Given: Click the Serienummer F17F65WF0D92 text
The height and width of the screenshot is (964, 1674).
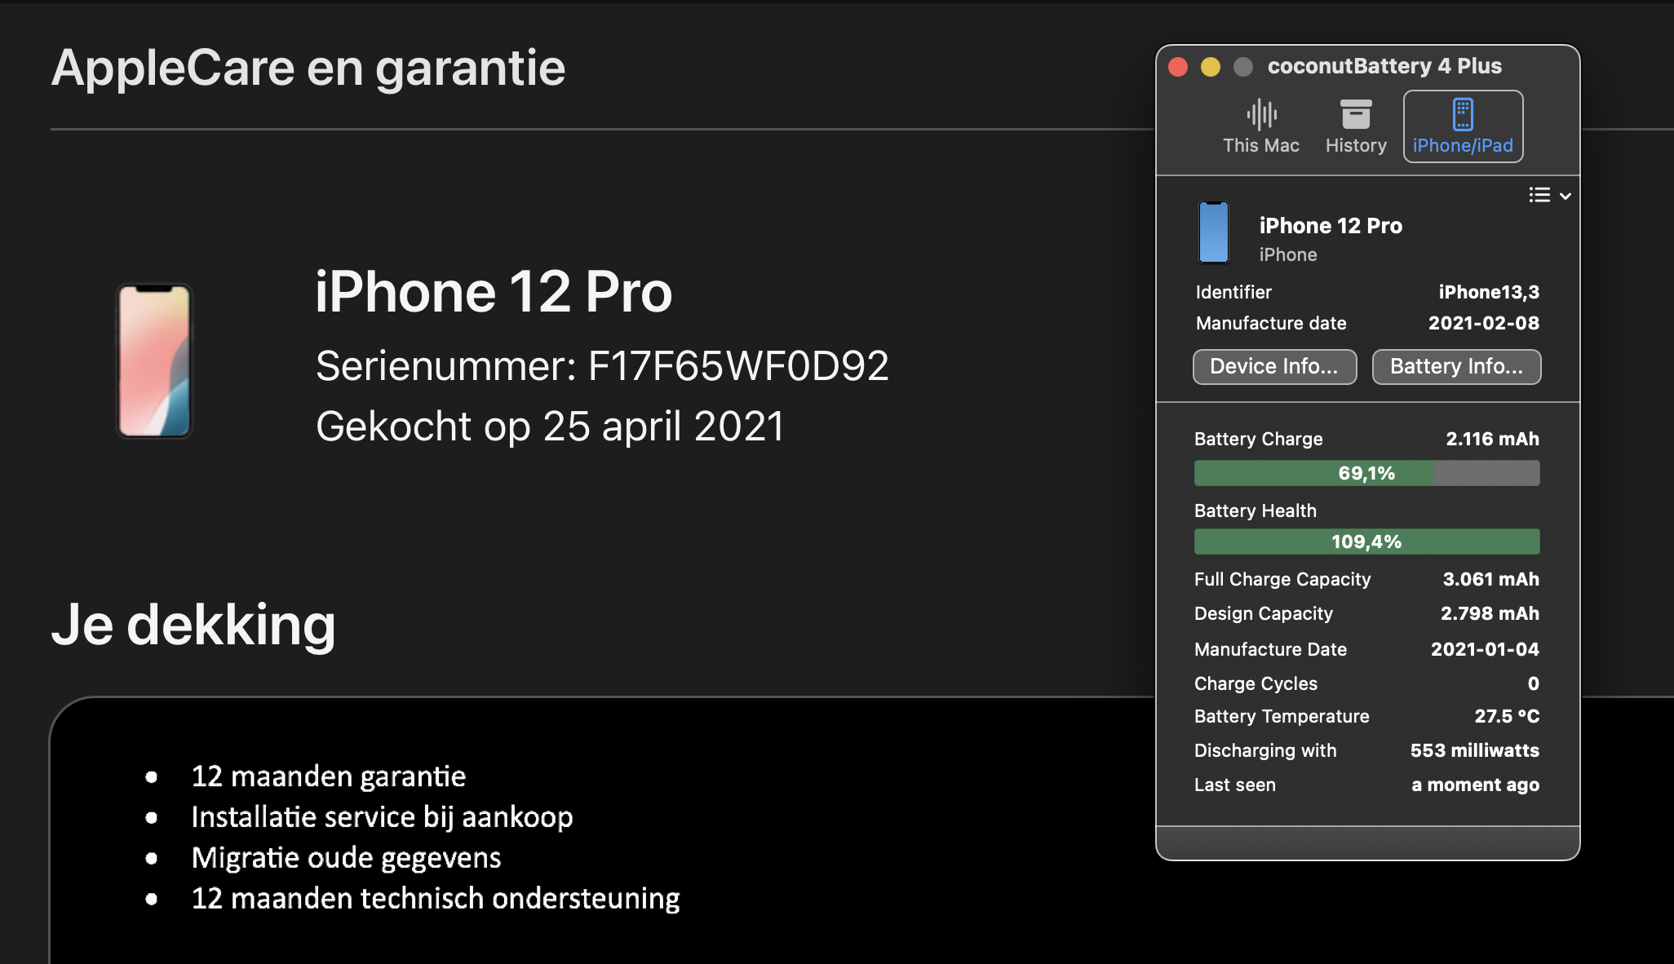Looking at the screenshot, I should click(x=602, y=365).
